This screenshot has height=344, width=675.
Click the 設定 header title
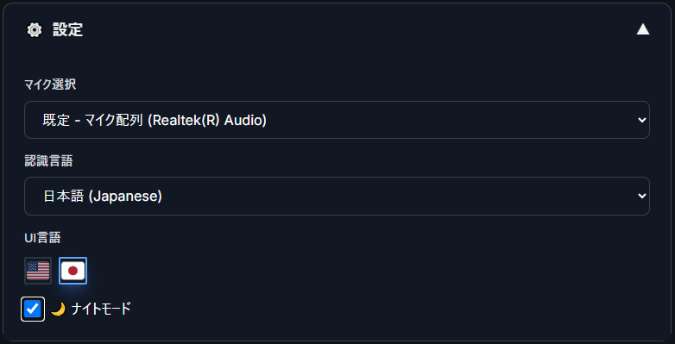(x=67, y=30)
